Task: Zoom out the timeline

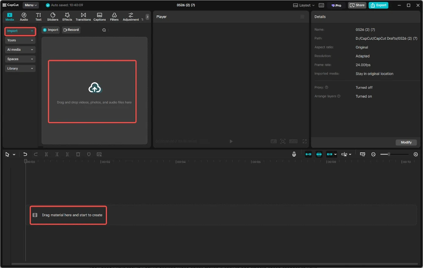Action: 374,155
